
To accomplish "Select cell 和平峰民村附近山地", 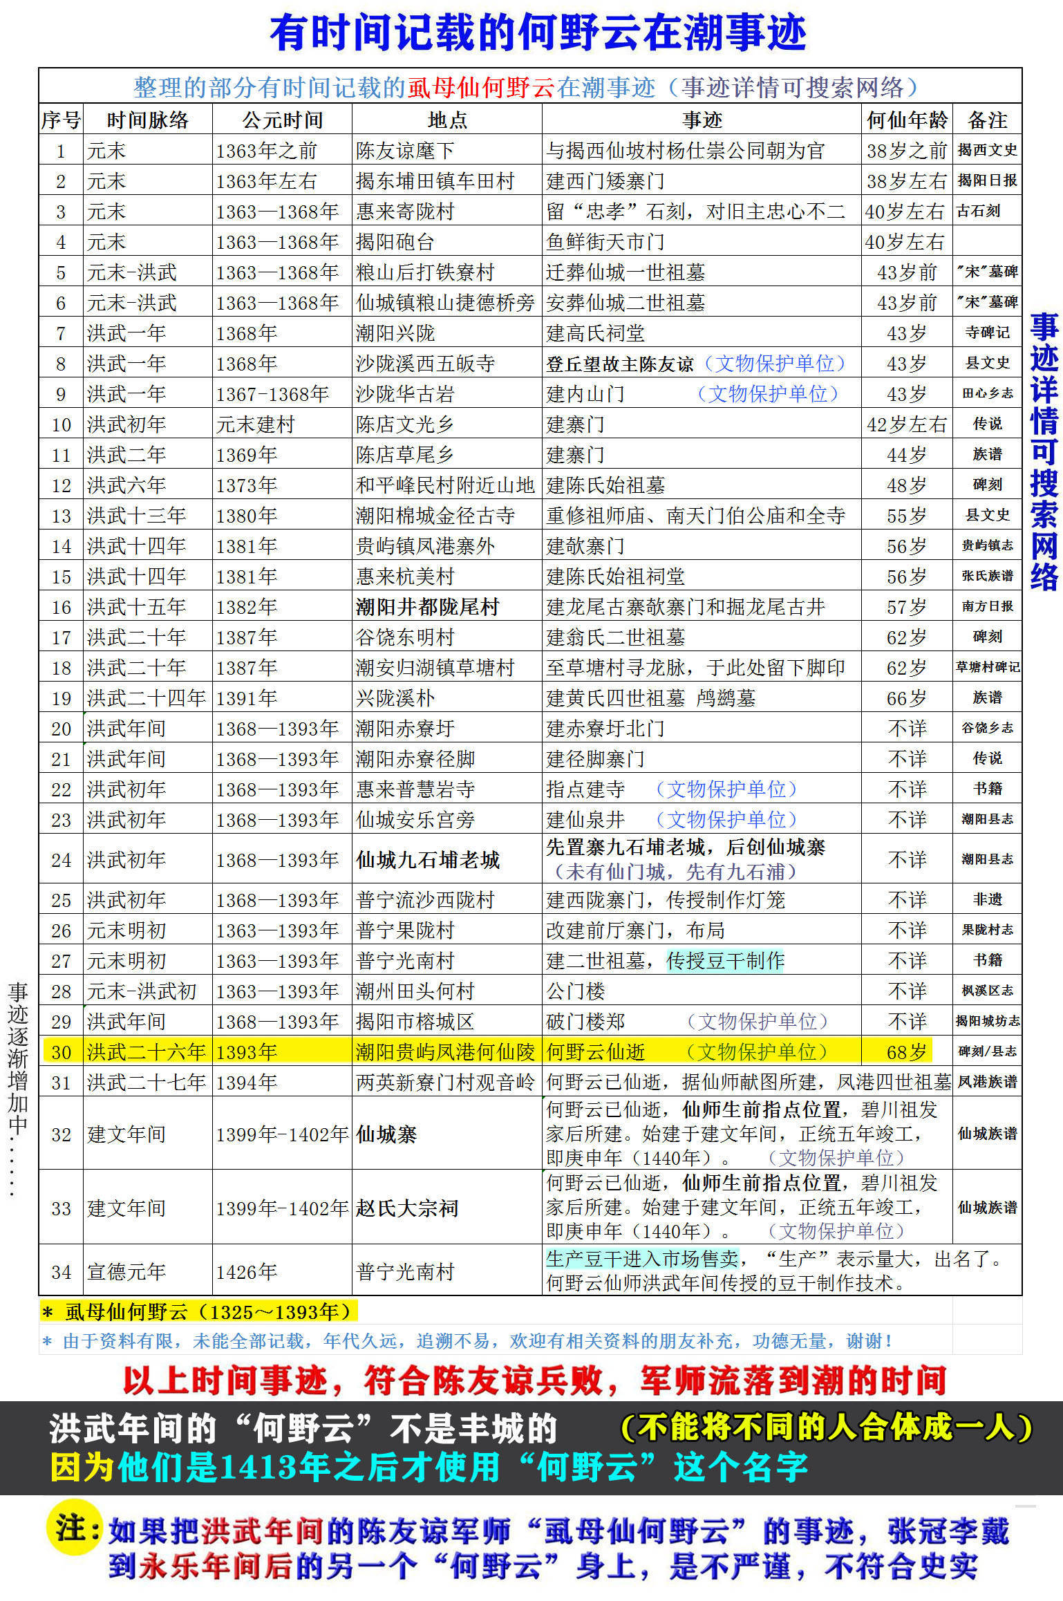I will [447, 485].
